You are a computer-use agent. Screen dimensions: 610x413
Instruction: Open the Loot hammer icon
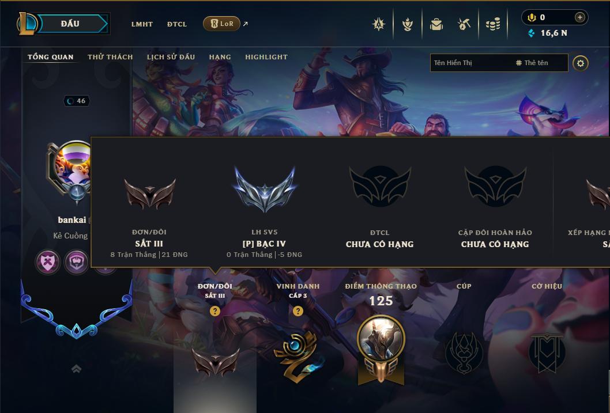coord(464,24)
